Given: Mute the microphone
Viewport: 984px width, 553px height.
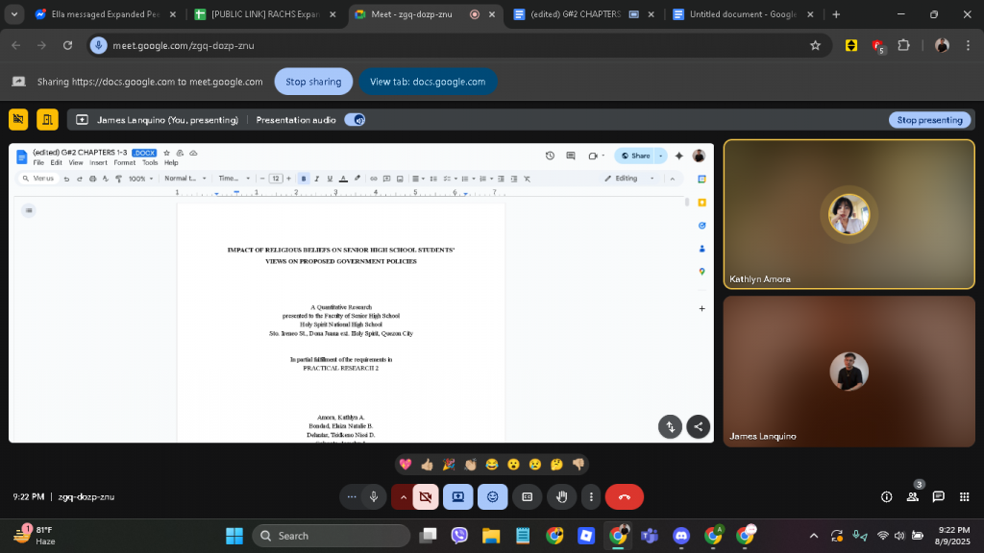Looking at the screenshot, I should [x=374, y=496].
